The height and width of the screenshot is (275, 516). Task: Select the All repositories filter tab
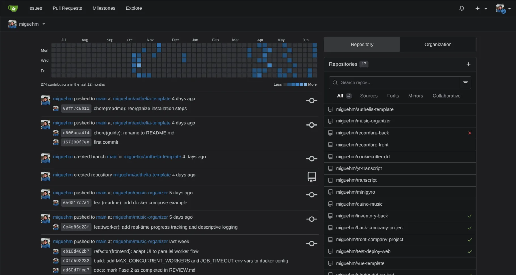[x=344, y=96]
